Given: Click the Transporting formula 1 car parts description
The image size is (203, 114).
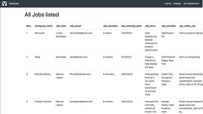Looking at the screenshot, I should tap(151, 84).
